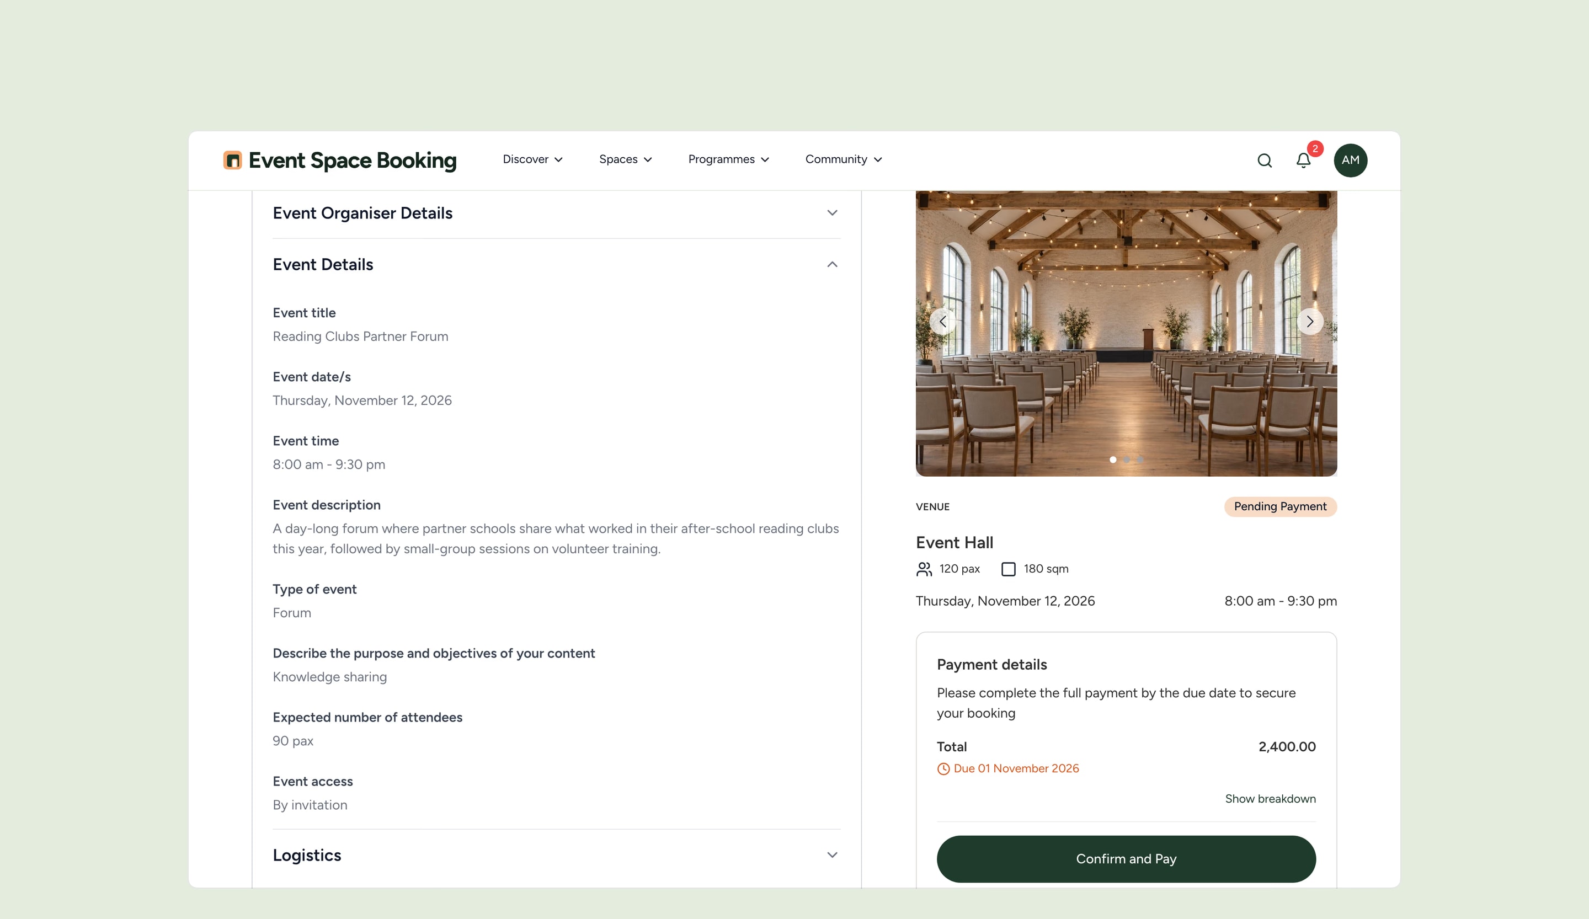
Task: Click the By invitation access value
Action: pos(310,805)
